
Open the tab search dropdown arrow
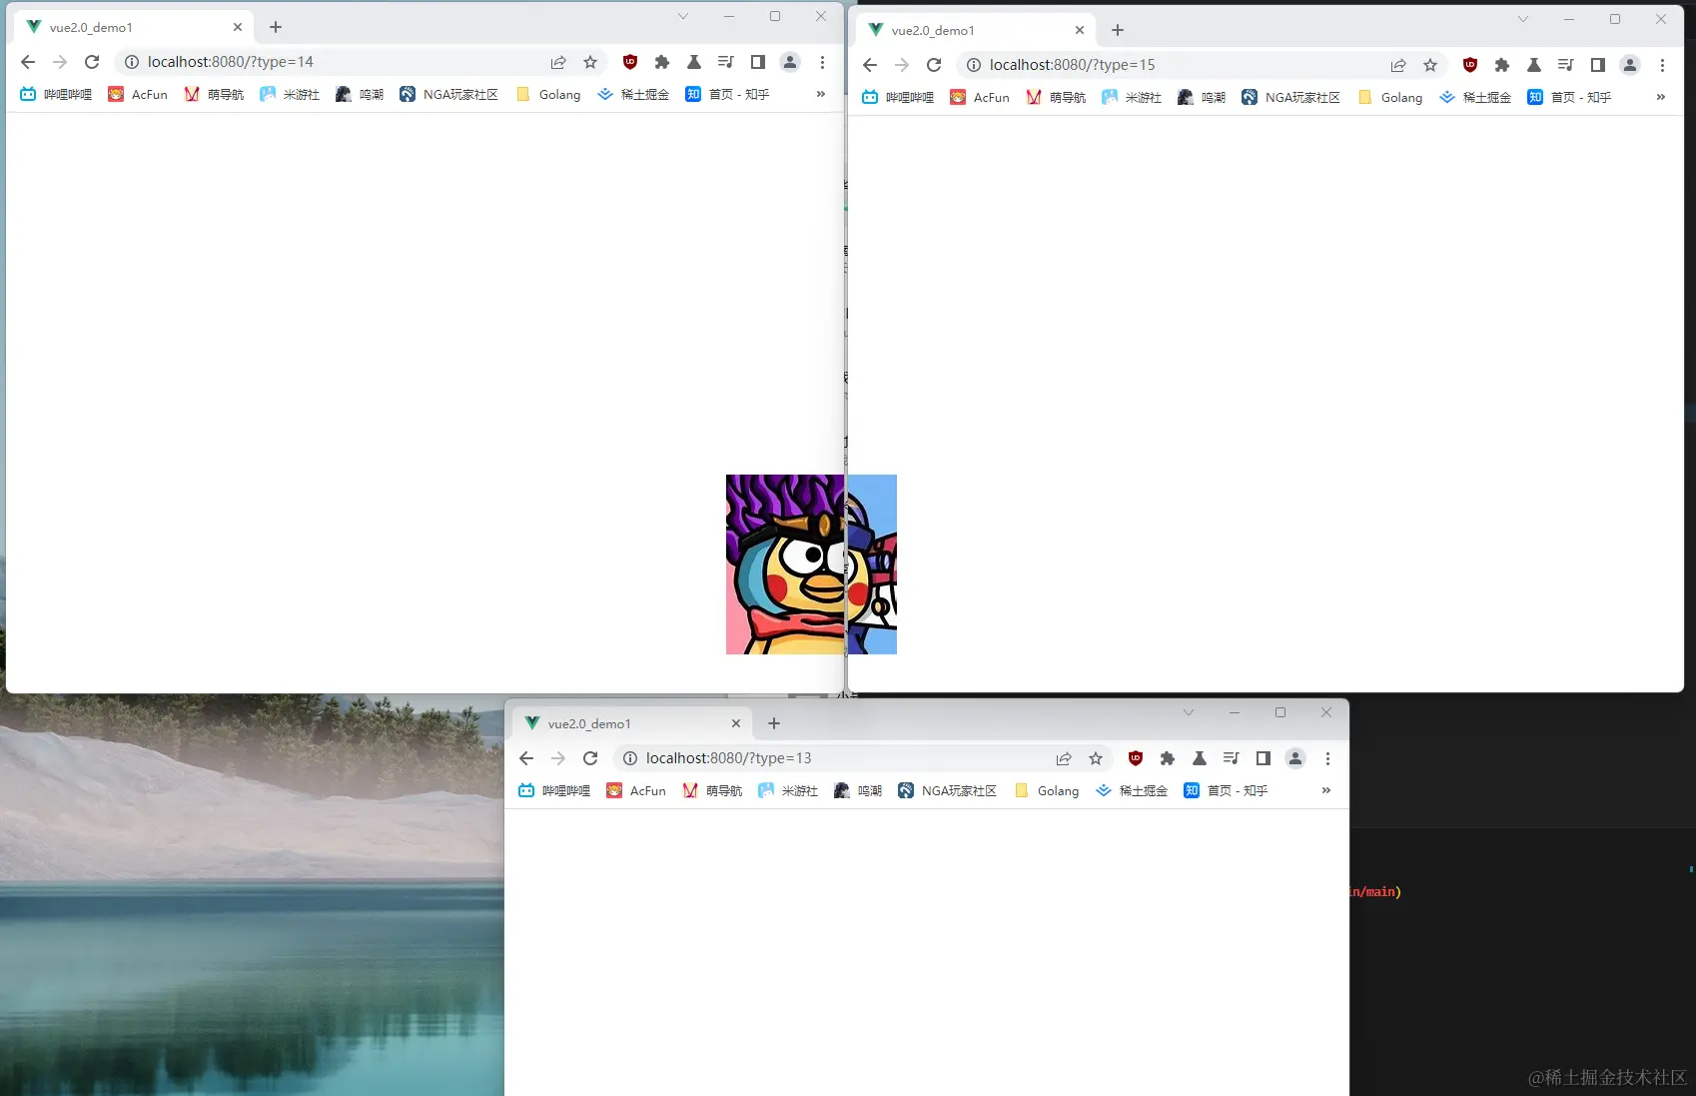(682, 16)
